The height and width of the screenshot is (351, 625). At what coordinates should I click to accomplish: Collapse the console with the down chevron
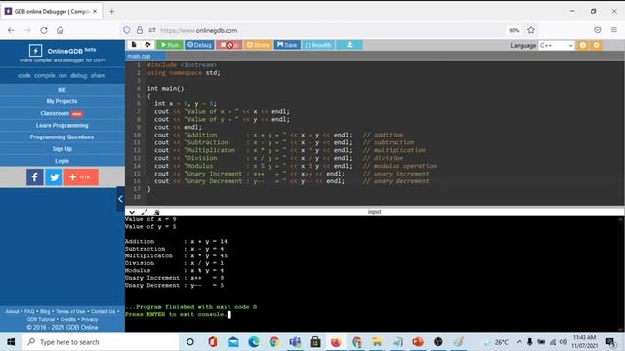click(x=132, y=213)
